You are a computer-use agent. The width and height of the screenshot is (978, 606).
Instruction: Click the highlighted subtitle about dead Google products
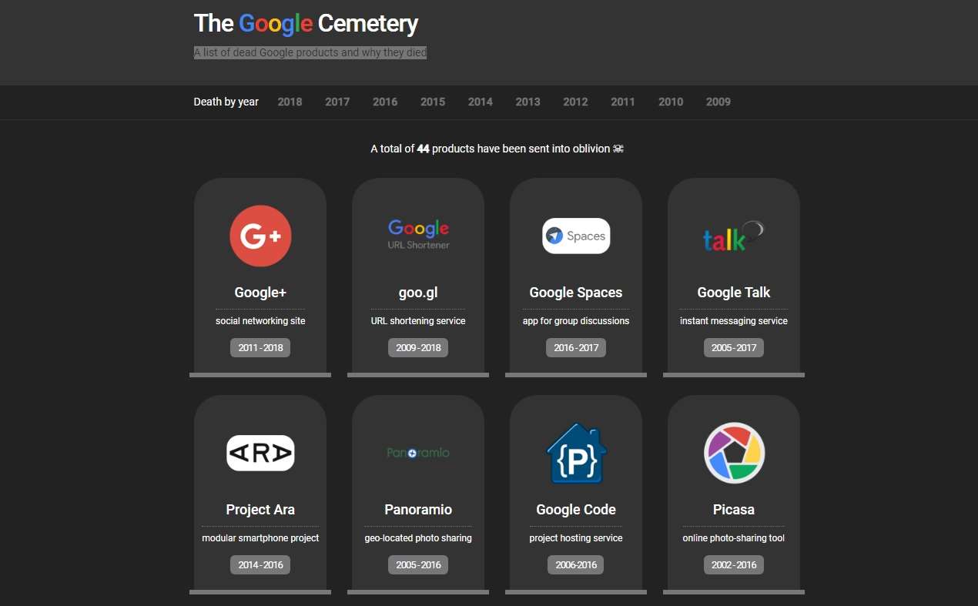[310, 52]
